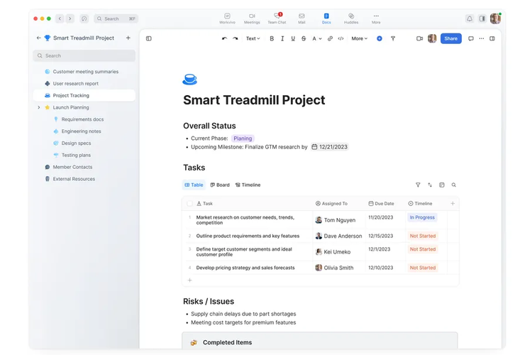Insert a link using the link icon
This screenshot has height=355, width=532.
[330, 38]
